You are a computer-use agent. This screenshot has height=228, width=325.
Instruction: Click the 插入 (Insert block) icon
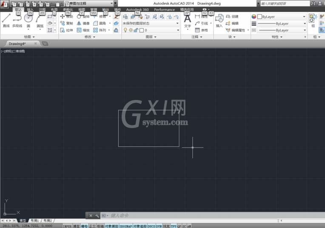pos(219,21)
